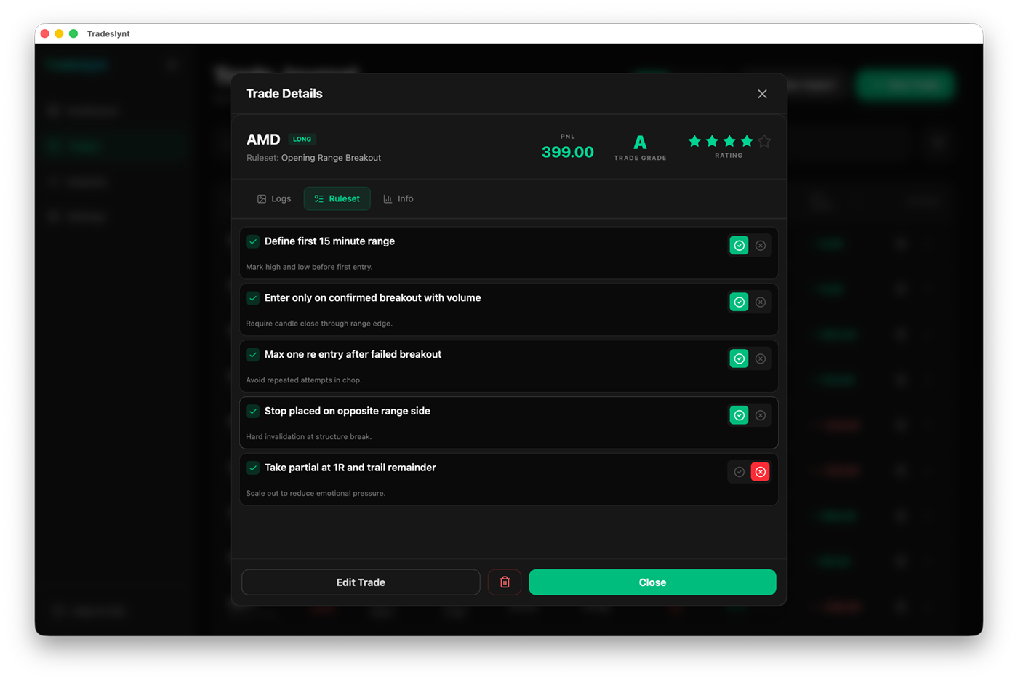Mark Define first 15 minute range as followed
Viewport: 1018px width, 682px height.
click(739, 246)
